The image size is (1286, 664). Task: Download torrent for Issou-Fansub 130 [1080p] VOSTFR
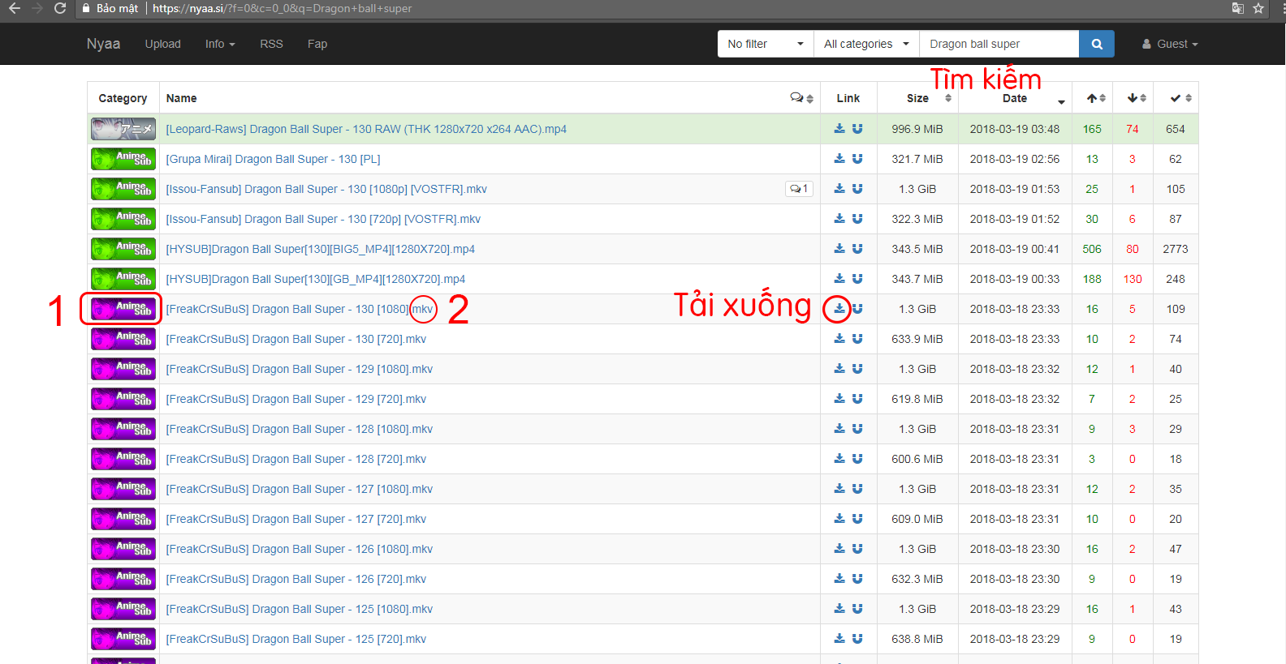point(839,189)
